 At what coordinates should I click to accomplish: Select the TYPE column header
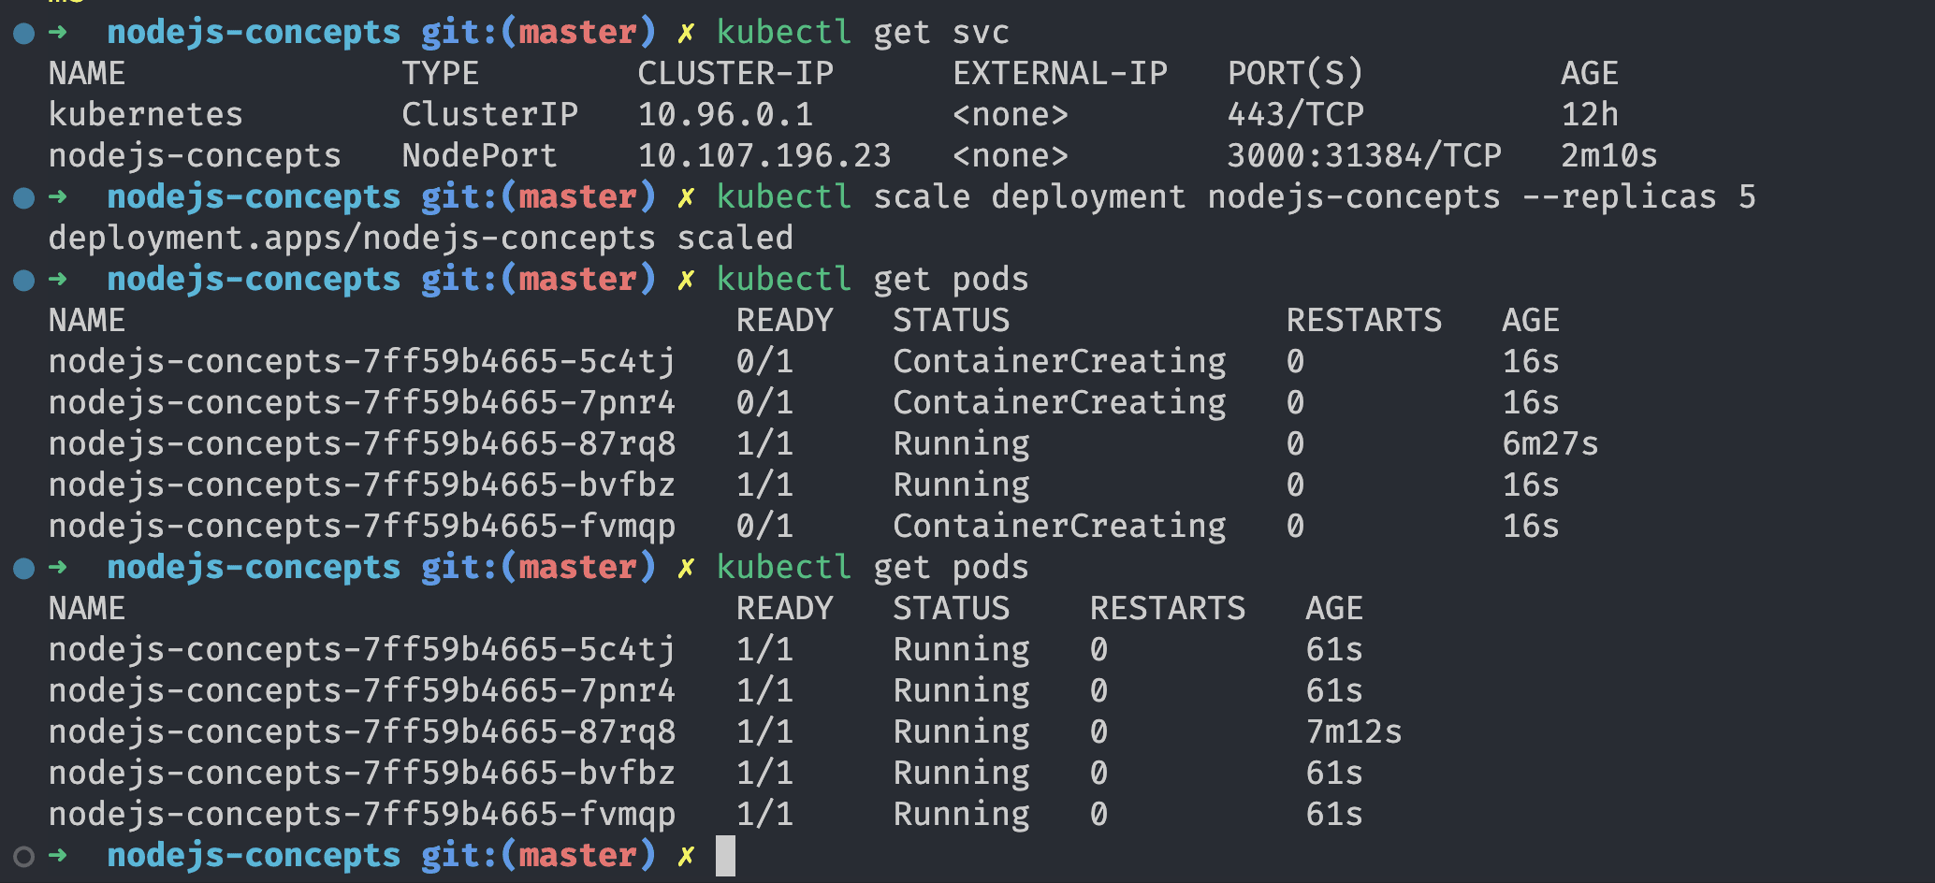click(441, 73)
